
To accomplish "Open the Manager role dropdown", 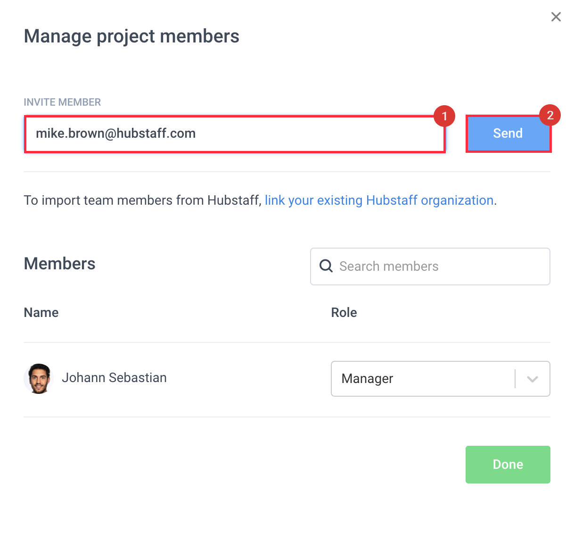I will tap(440, 379).
